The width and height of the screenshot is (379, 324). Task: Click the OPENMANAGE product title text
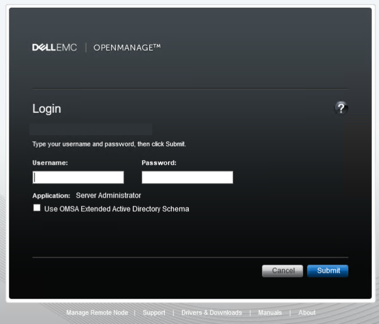point(127,48)
